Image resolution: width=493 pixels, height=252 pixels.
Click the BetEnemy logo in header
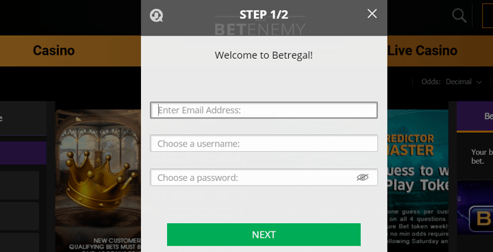[x=260, y=25]
